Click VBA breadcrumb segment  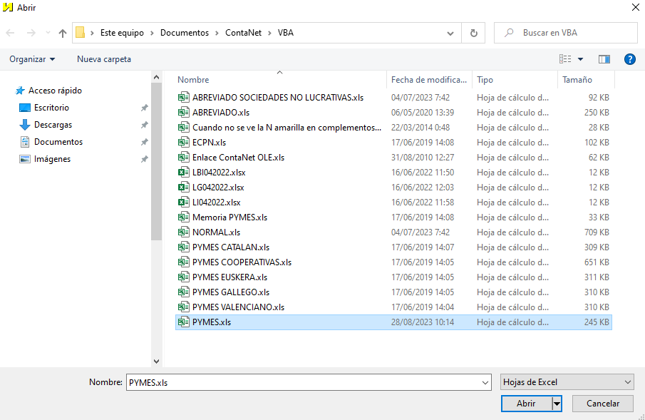point(286,33)
